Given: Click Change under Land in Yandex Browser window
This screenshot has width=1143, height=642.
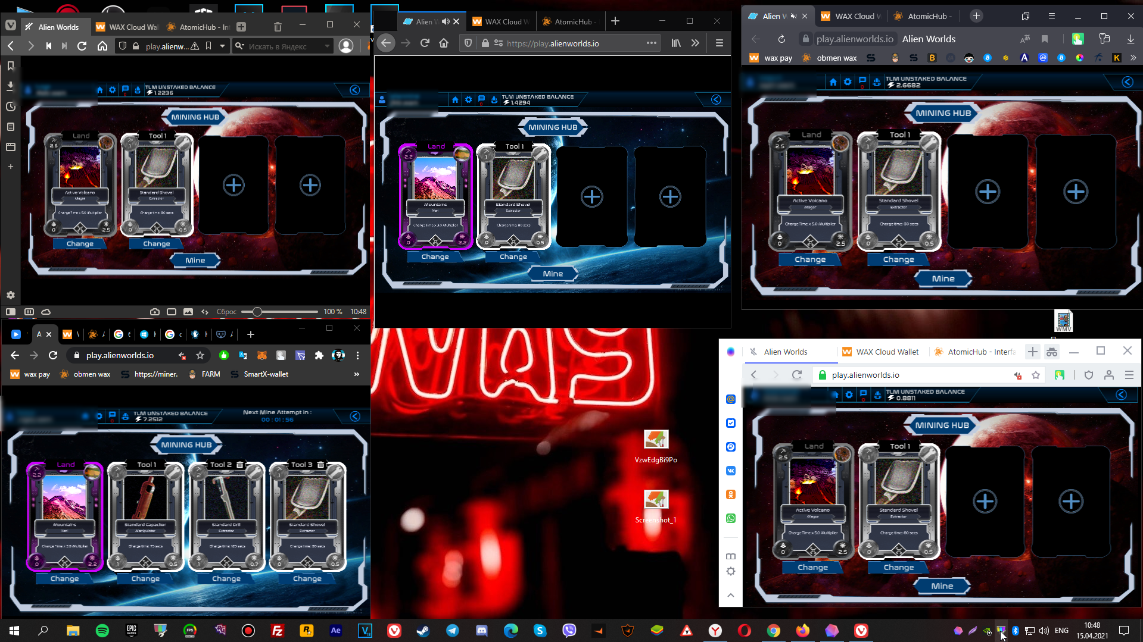Looking at the screenshot, I should click(810, 259).
